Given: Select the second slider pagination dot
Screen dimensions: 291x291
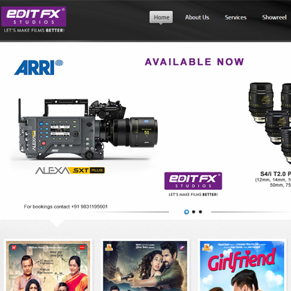Looking at the screenshot, I should pos(193,212).
